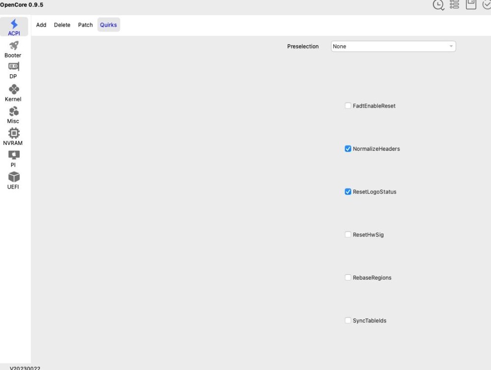Click the clock search history icon
Viewport: 491px width, 370px height.
coord(438,5)
